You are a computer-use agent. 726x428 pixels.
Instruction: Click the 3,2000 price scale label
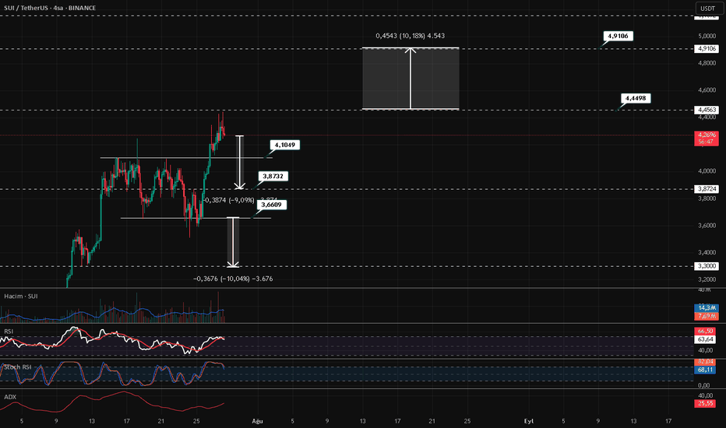(x=707, y=279)
